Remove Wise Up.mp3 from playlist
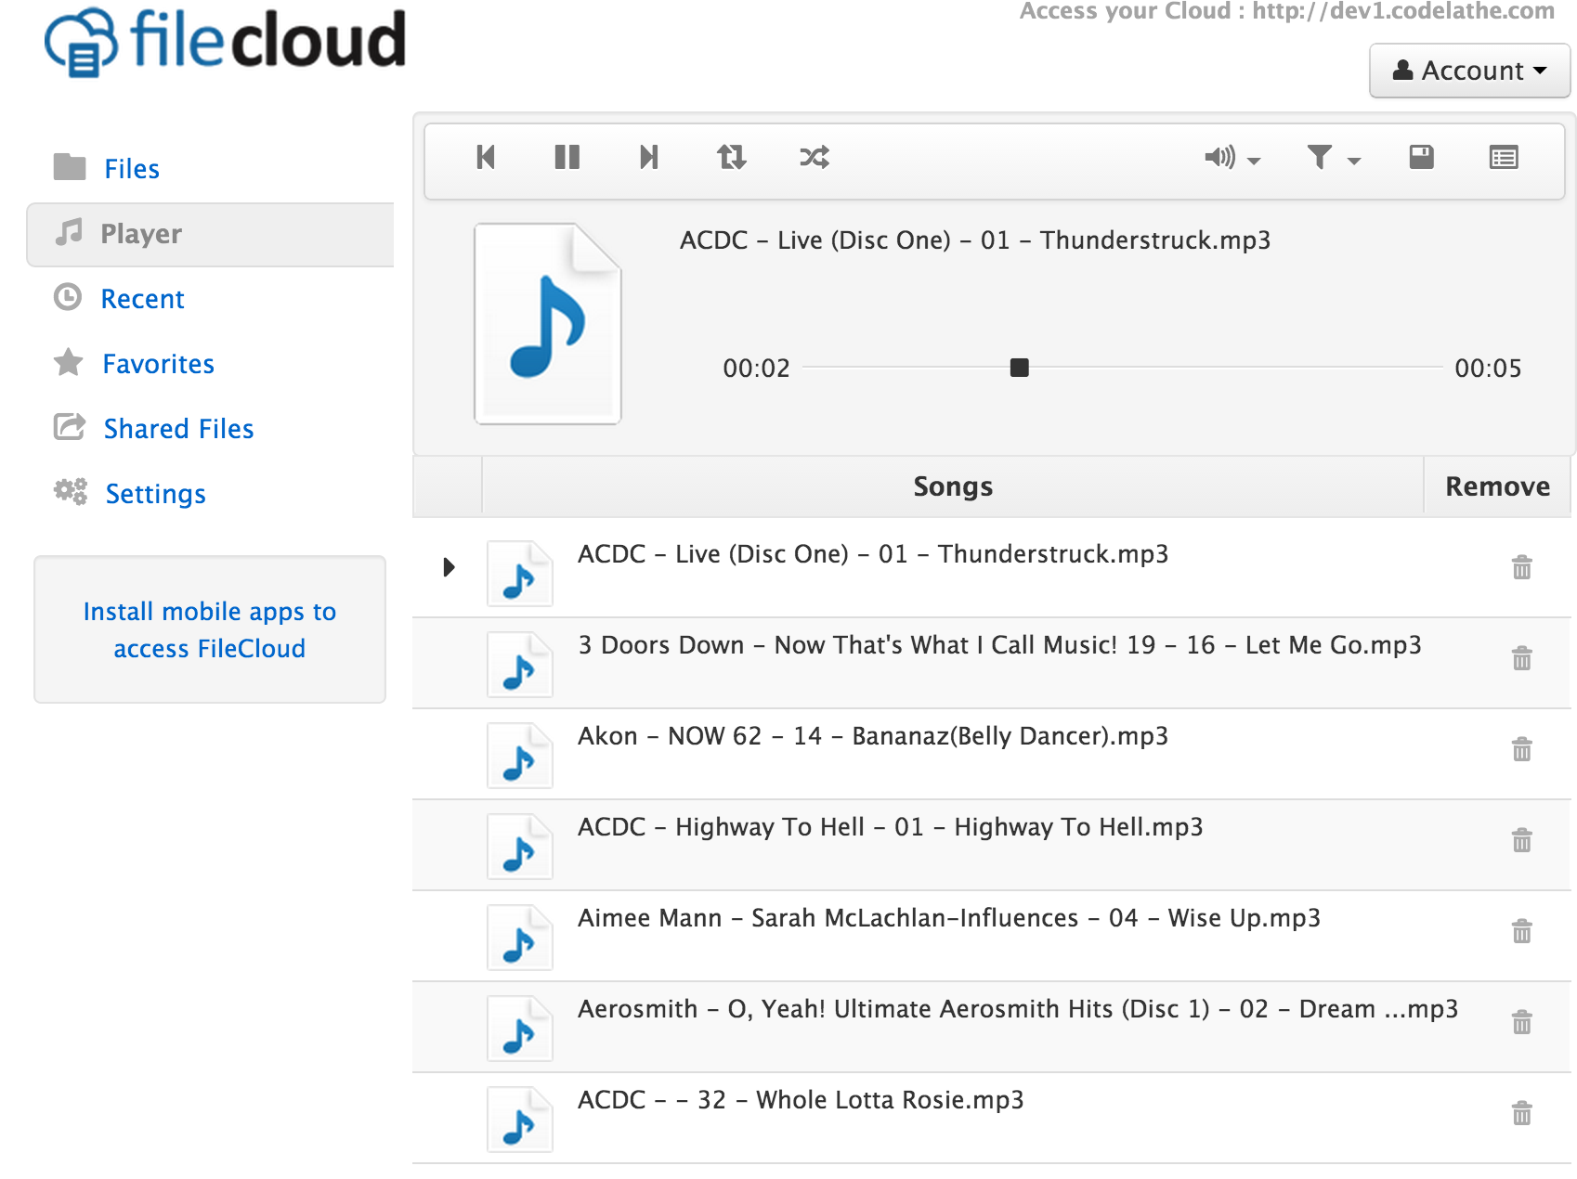 click(1521, 930)
